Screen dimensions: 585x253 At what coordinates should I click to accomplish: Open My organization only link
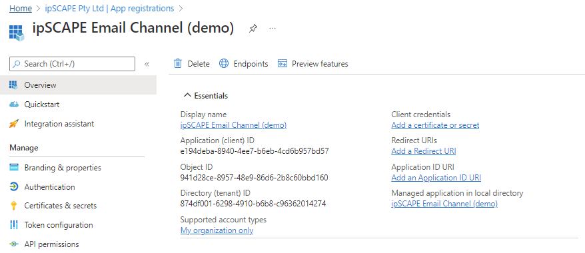(x=217, y=230)
